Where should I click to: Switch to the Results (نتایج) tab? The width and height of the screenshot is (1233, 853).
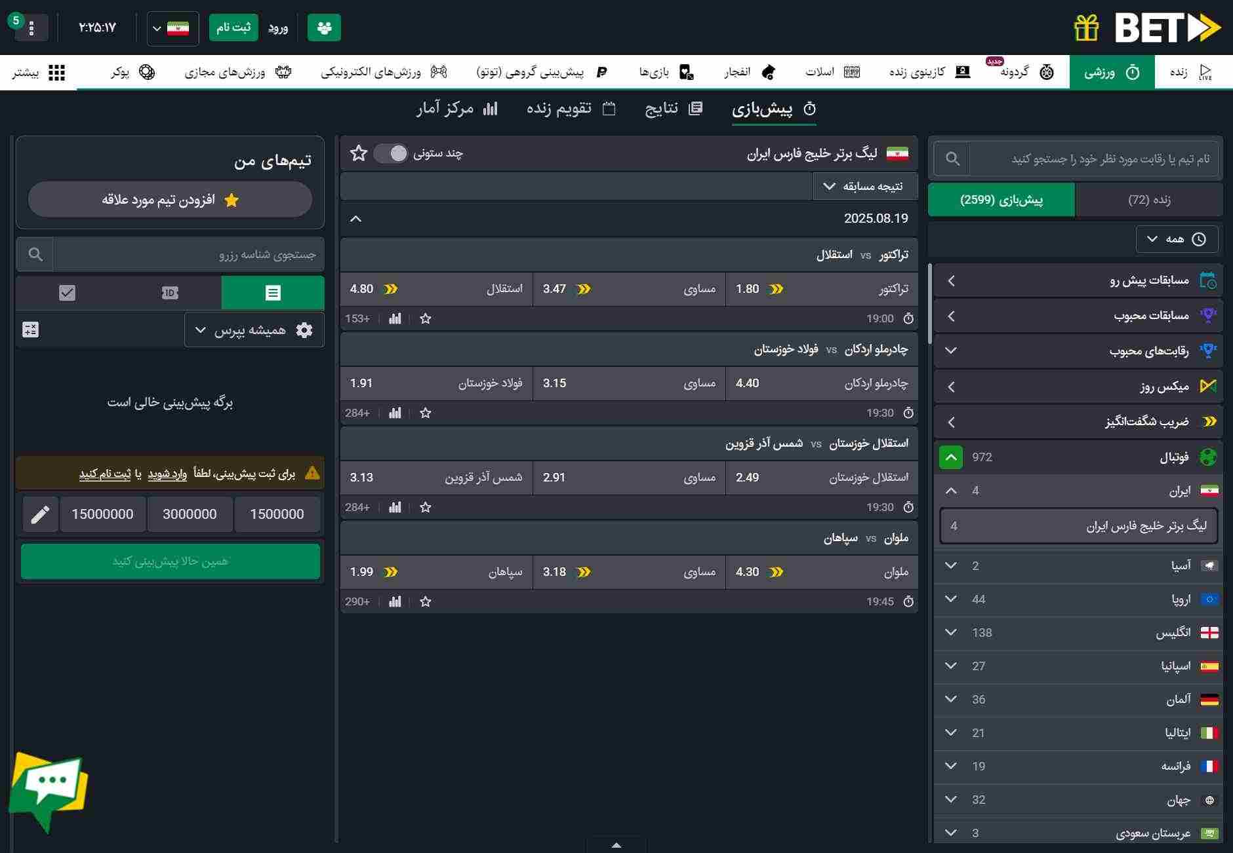[x=674, y=109]
